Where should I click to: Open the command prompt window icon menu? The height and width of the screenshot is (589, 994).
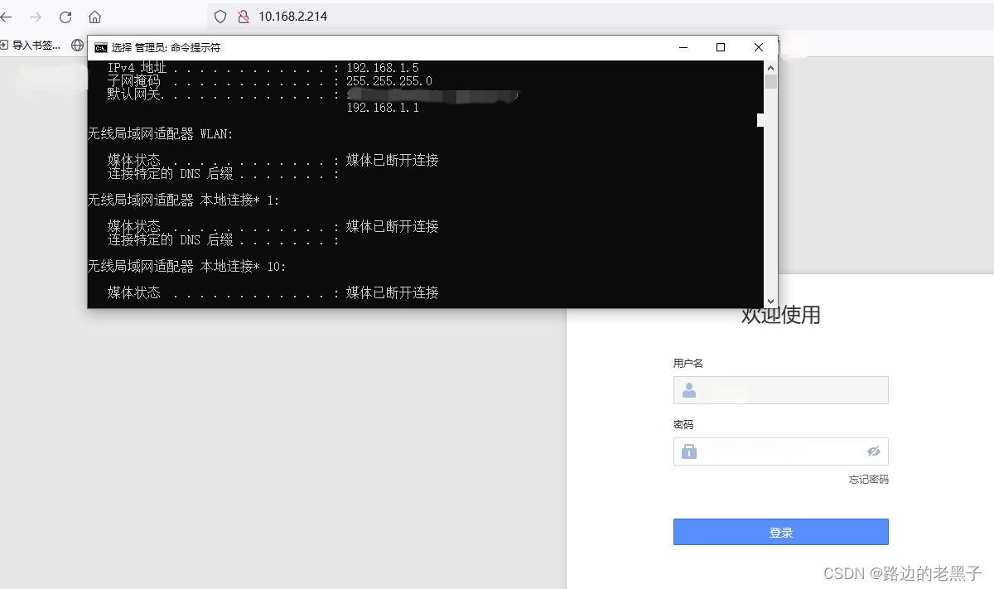pyautogui.click(x=100, y=48)
